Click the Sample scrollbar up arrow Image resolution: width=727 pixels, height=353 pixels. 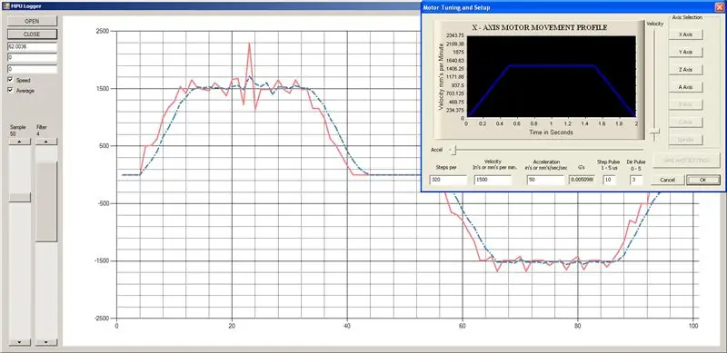coord(20,142)
